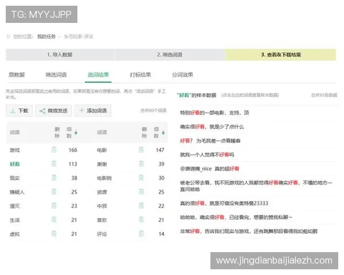The height and width of the screenshot is (275, 344).
Task: Open the 分词效果 tab
Action: [x=182, y=75]
